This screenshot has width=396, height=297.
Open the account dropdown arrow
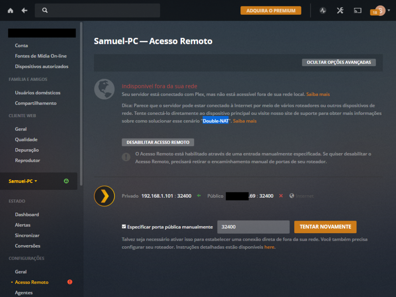click(389, 10)
